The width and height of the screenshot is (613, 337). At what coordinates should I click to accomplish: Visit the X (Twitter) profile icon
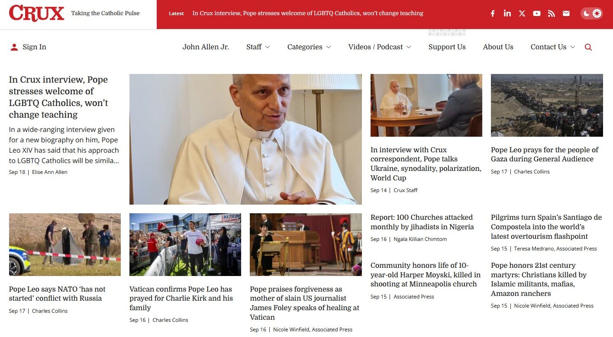[x=522, y=13]
